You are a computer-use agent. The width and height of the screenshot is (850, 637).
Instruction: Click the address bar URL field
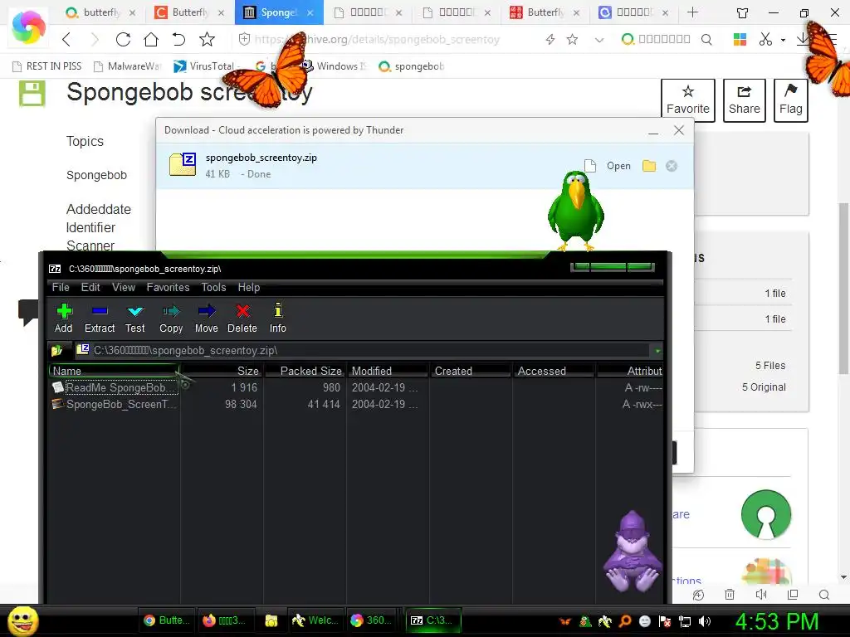(377, 39)
